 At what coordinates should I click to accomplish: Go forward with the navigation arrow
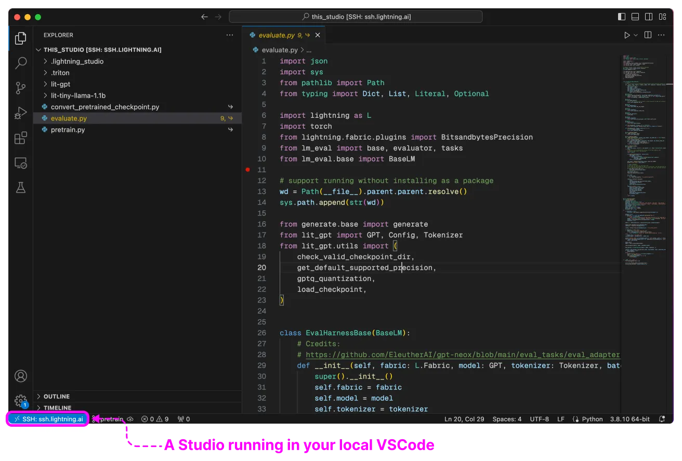218,17
